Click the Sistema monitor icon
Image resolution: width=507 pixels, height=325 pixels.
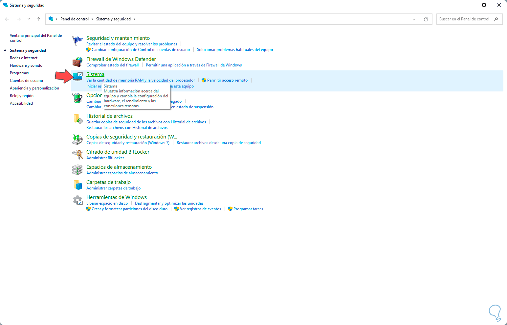tap(77, 77)
